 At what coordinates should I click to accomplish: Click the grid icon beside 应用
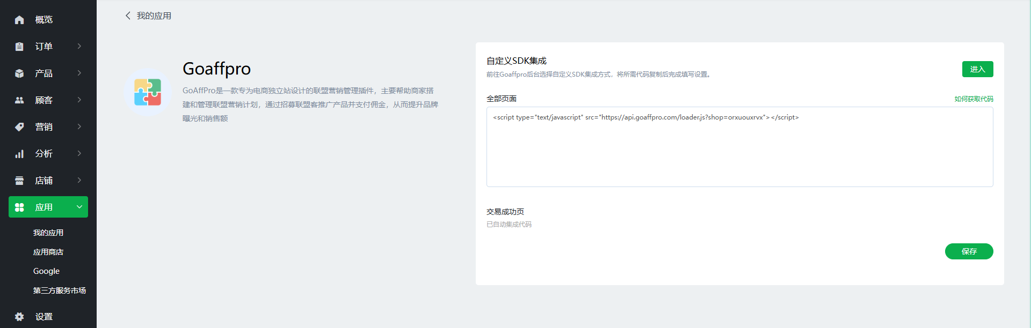pyautogui.click(x=19, y=207)
